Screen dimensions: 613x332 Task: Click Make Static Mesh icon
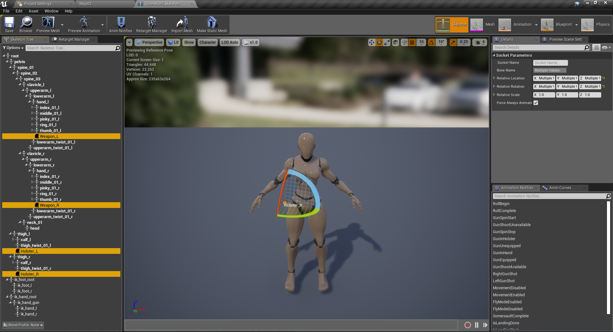pyautogui.click(x=212, y=25)
